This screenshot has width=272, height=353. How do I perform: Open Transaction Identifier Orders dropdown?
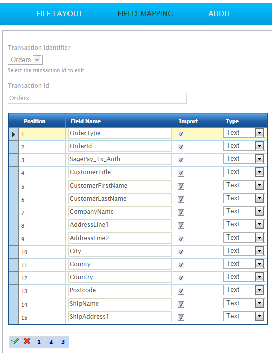37,60
